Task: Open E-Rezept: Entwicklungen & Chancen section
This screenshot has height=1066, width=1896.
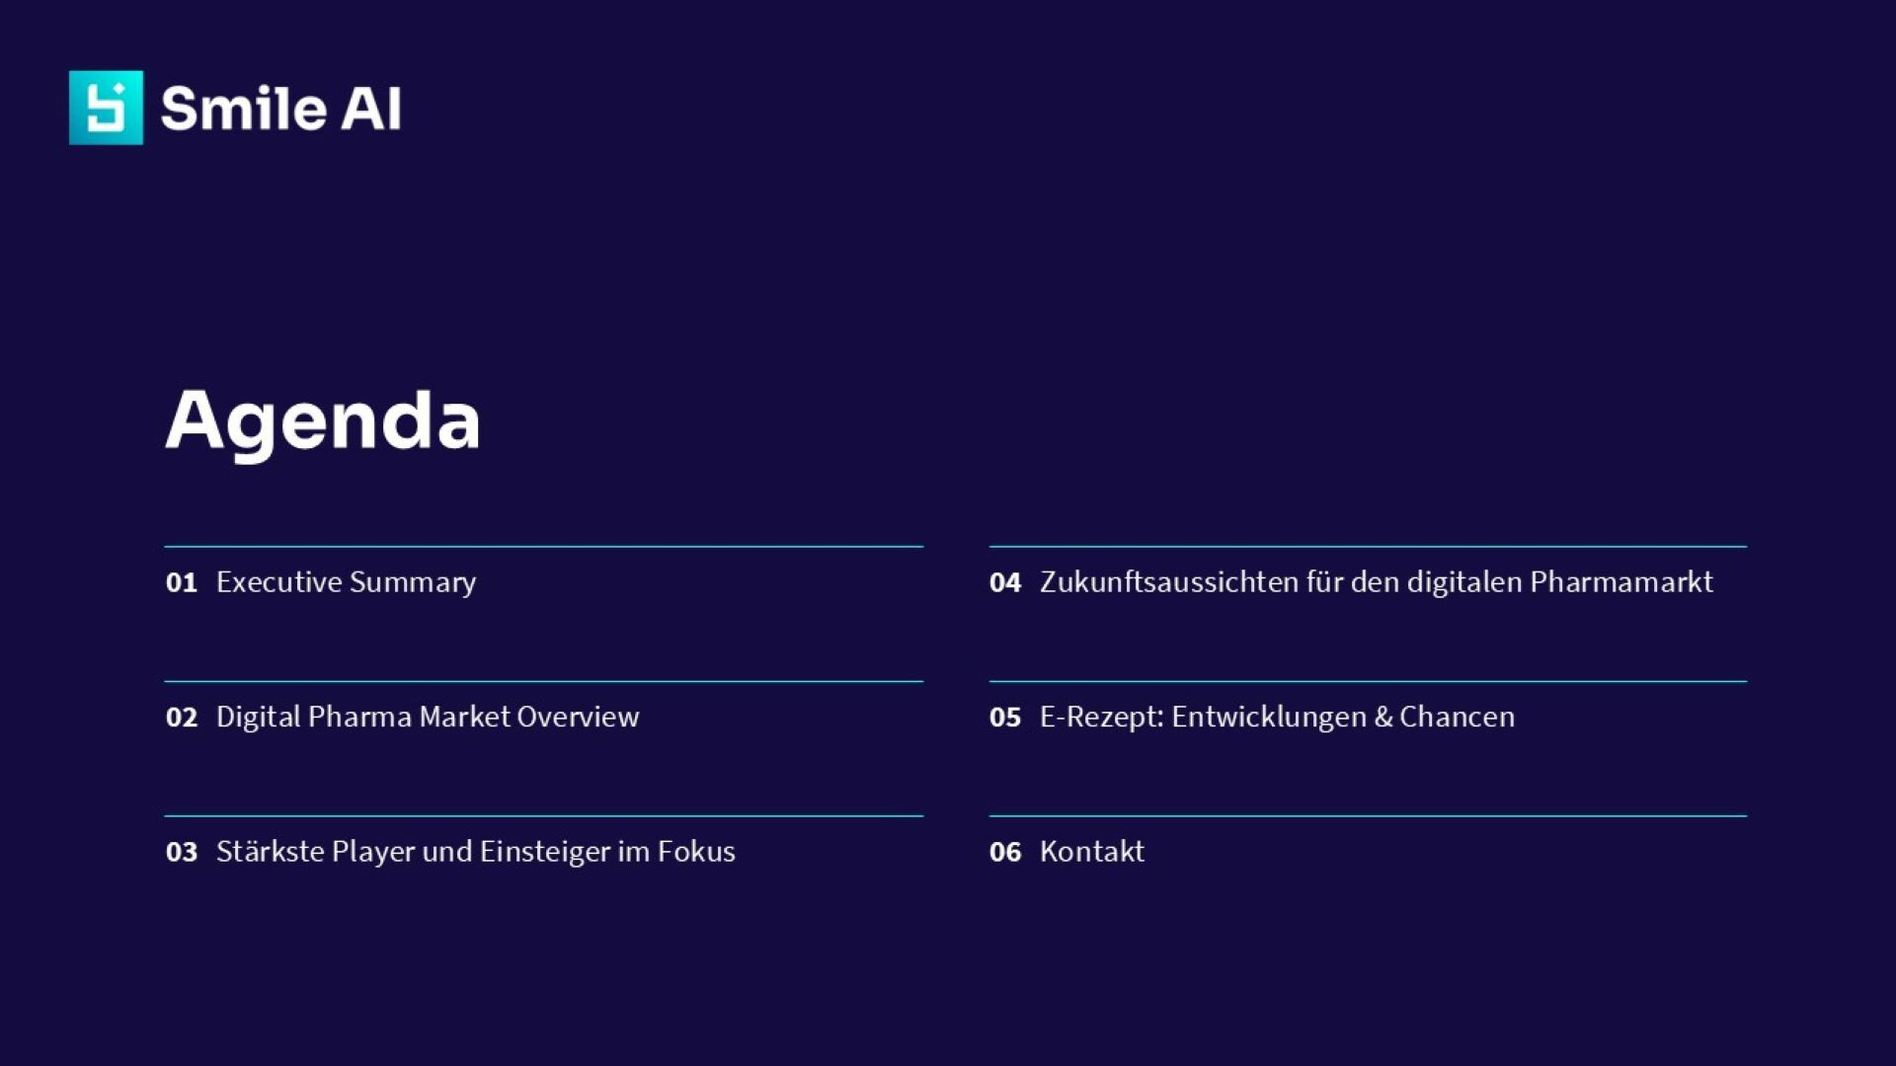Action: pyautogui.click(x=1277, y=717)
